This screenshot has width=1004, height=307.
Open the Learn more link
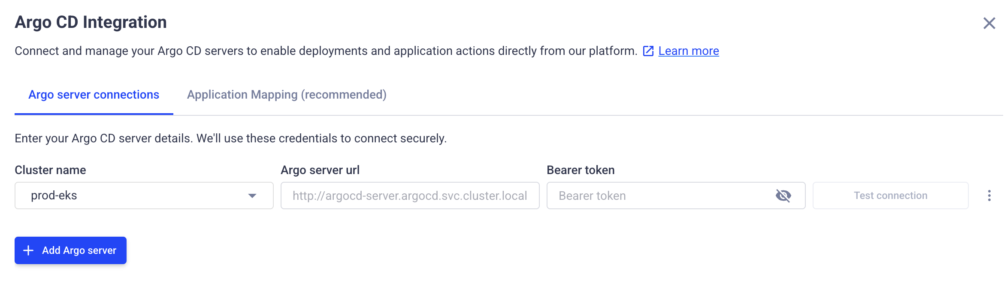coord(688,51)
